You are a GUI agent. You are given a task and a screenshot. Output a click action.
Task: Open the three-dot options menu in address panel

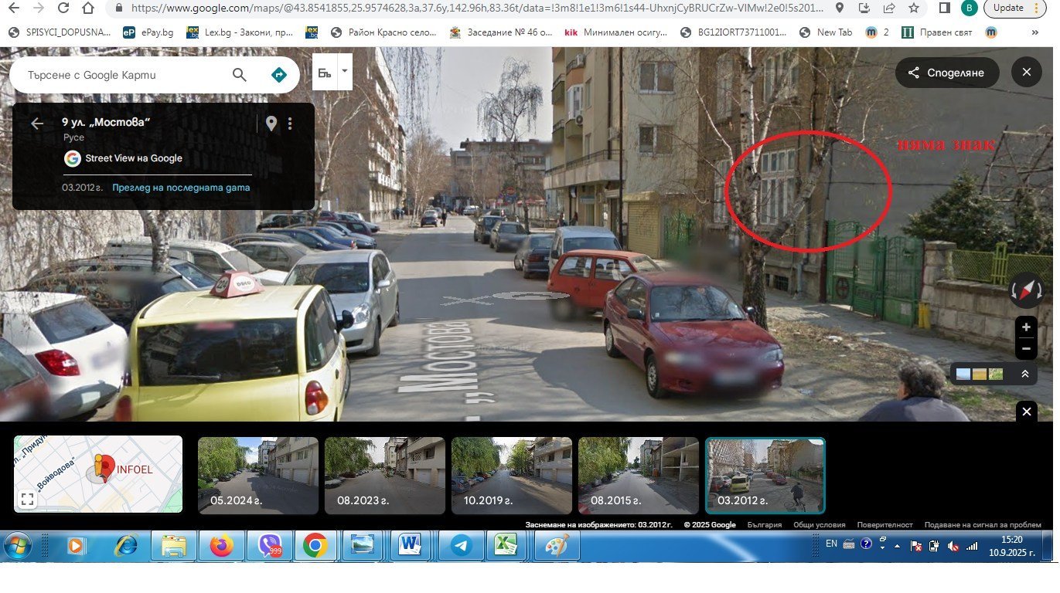tap(290, 124)
